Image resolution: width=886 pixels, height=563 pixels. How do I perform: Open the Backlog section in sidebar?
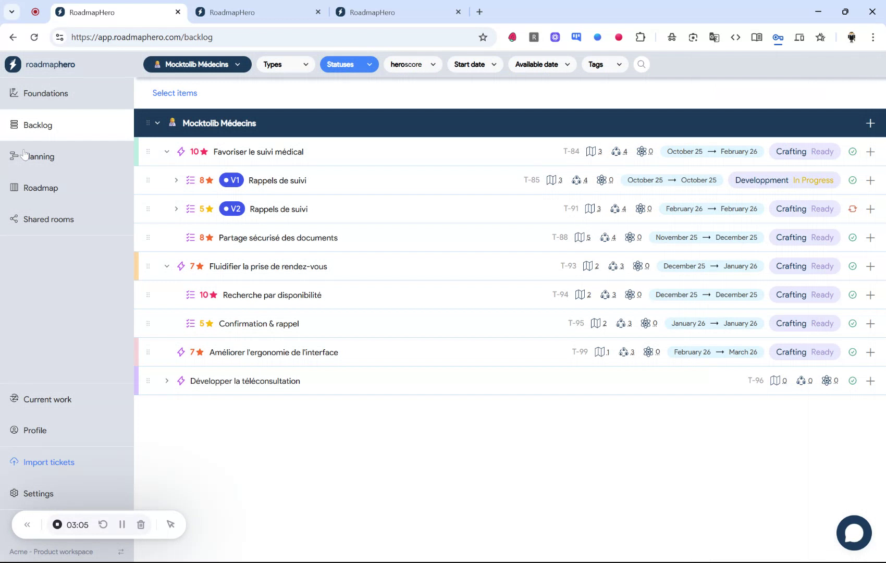(37, 125)
